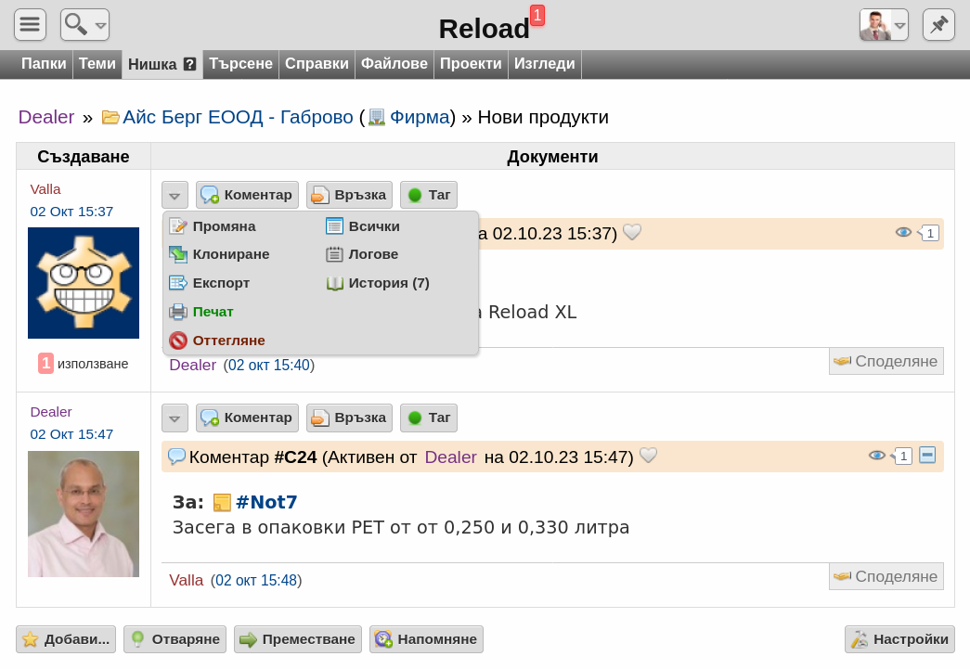Open the user avatar dropdown

click(884, 25)
